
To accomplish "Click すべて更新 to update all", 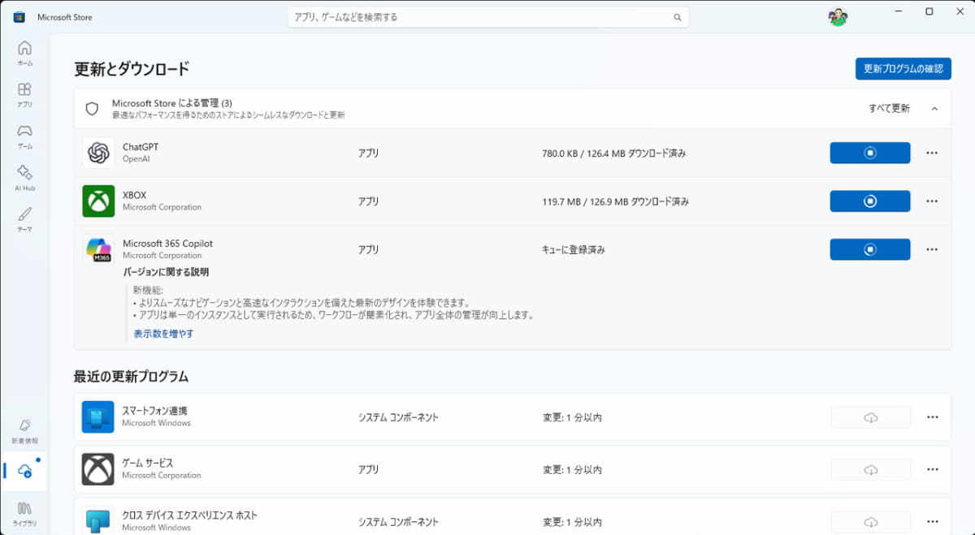I will [889, 108].
